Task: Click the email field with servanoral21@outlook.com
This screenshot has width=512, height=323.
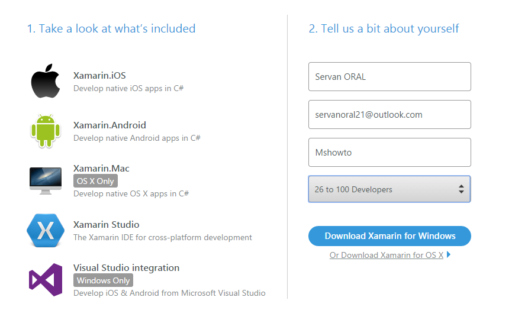Action: [x=389, y=115]
